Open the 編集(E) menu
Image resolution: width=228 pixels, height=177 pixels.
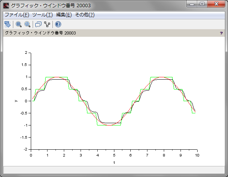pyautogui.click(x=63, y=15)
